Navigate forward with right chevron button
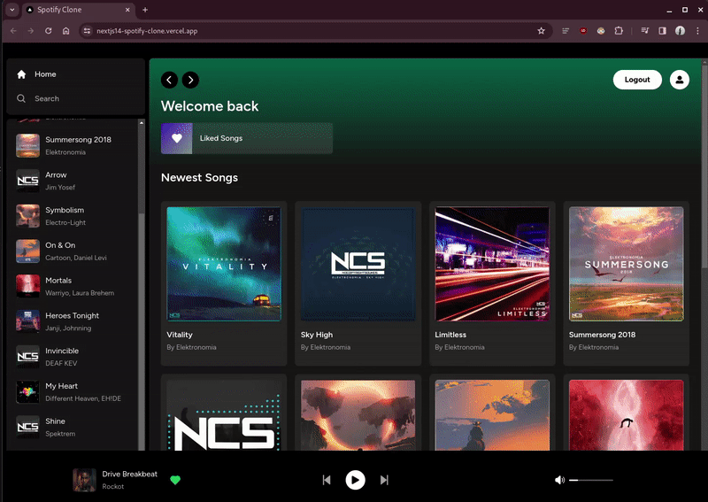The width and height of the screenshot is (708, 502). pos(190,80)
